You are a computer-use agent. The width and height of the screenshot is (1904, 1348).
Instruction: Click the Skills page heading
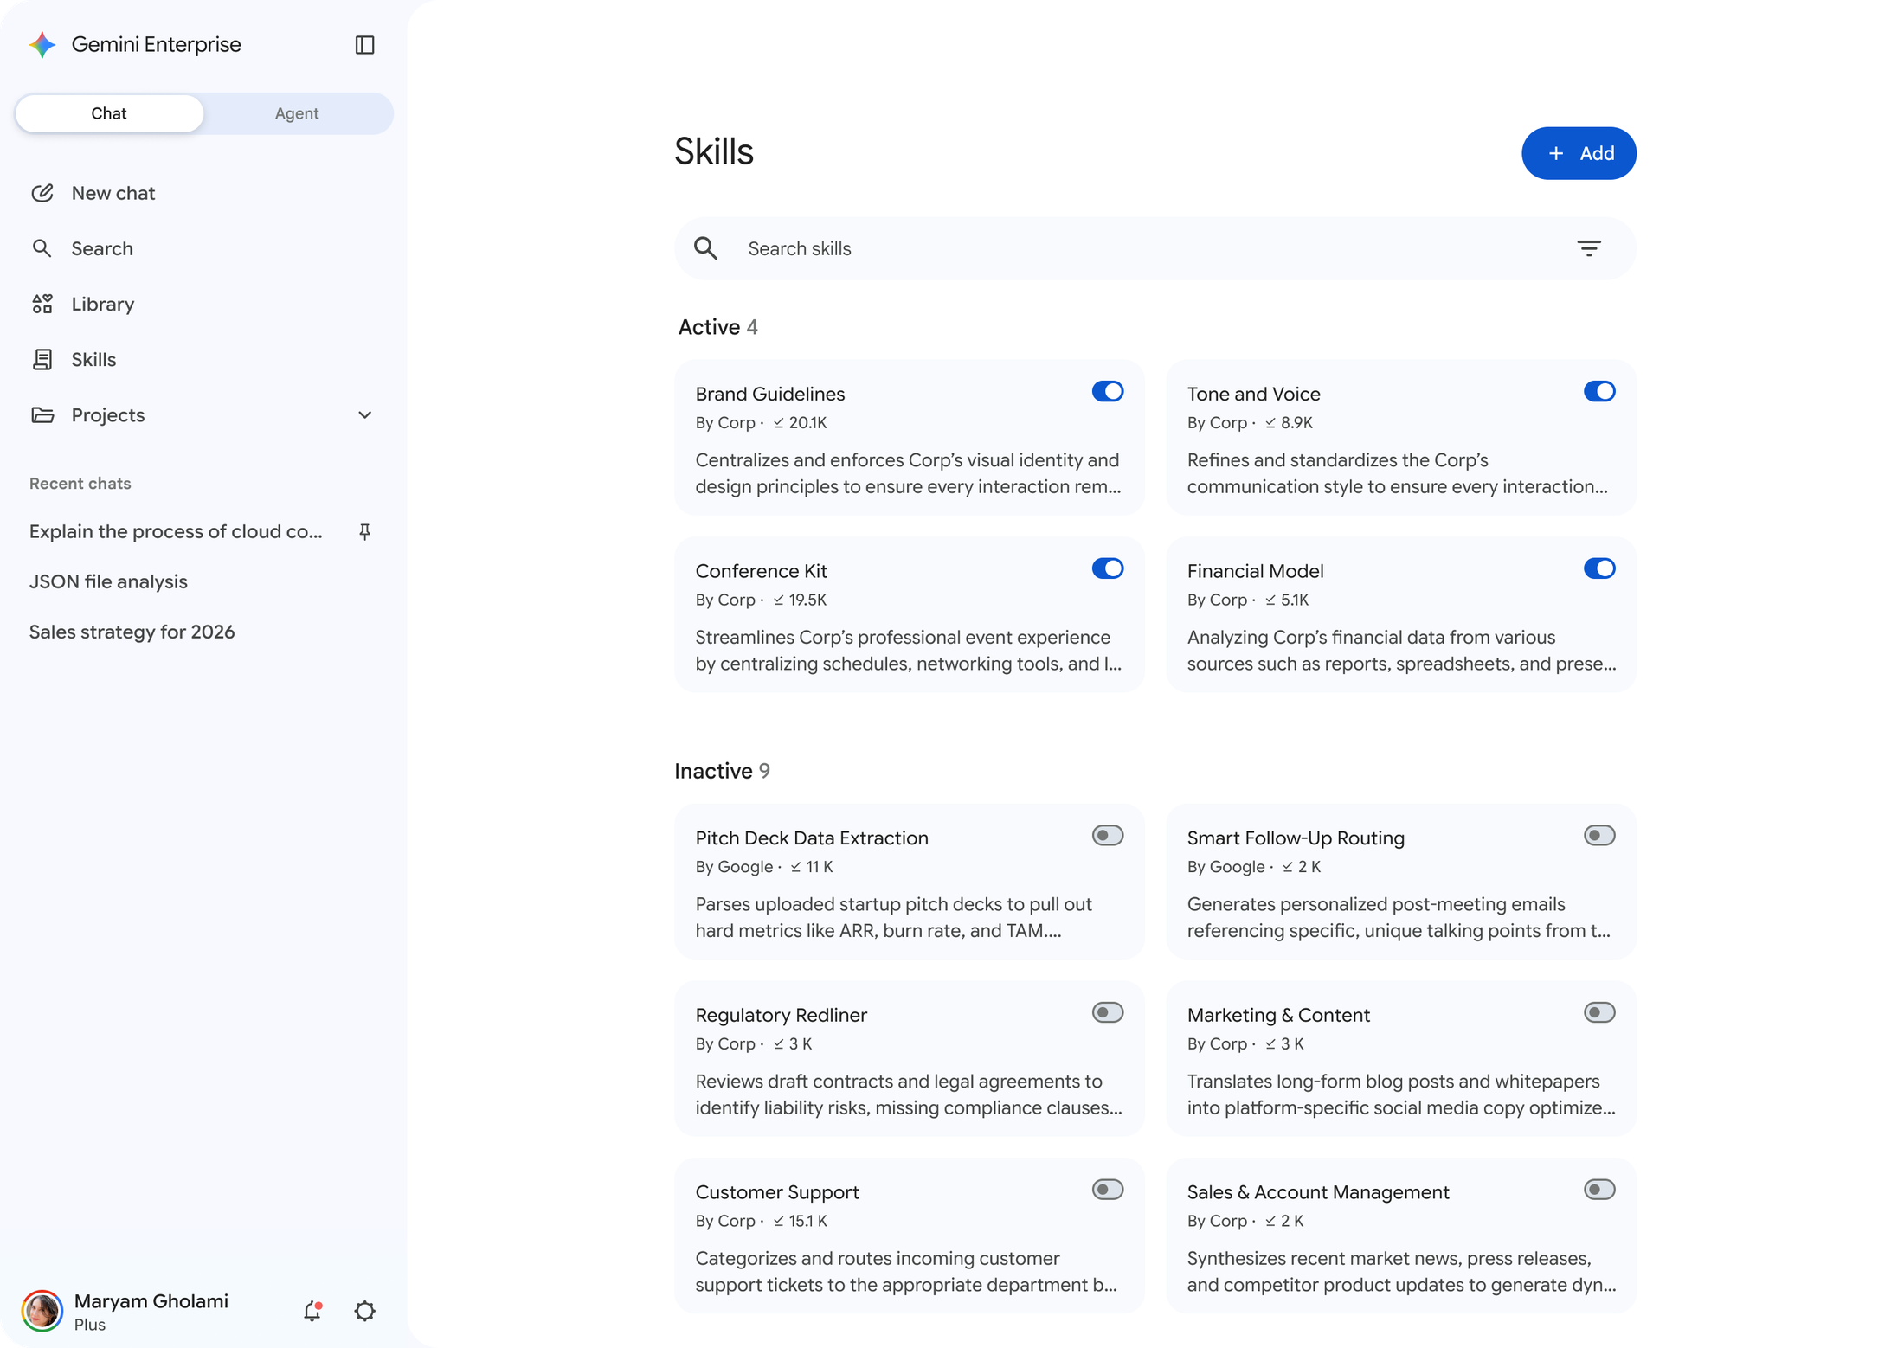(713, 151)
